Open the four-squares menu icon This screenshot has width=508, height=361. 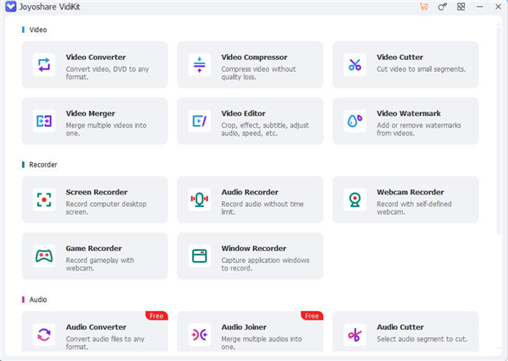[461, 7]
